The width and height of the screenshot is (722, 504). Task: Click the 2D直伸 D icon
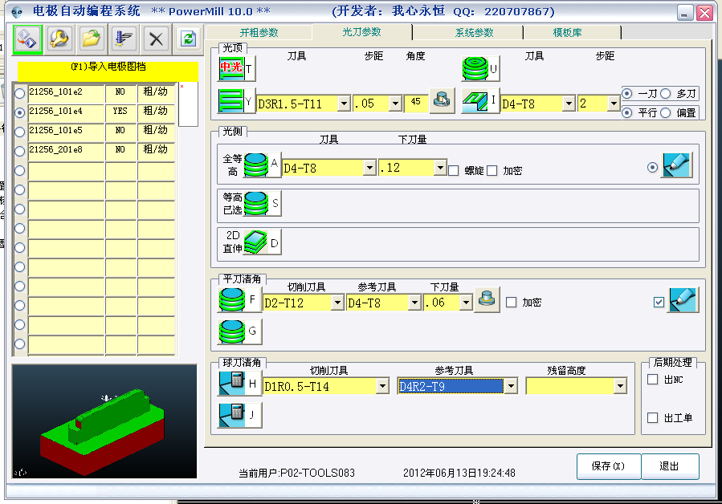point(262,242)
